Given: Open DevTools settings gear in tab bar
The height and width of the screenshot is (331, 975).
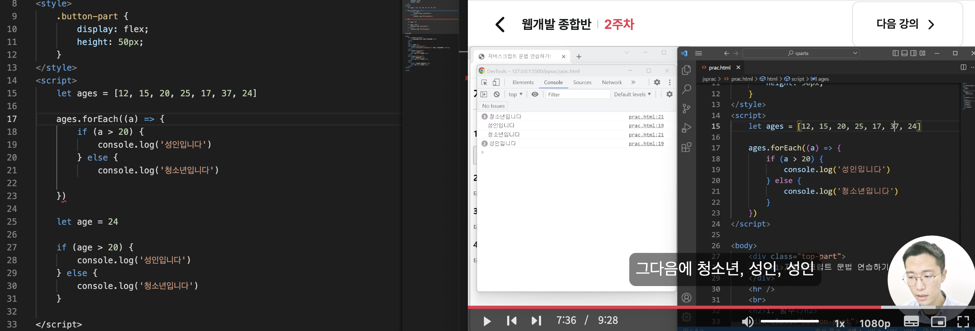Looking at the screenshot, I should point(657,82).
